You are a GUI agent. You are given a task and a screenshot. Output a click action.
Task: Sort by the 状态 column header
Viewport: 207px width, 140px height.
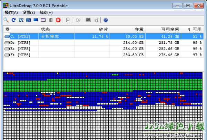coord(57,29)
